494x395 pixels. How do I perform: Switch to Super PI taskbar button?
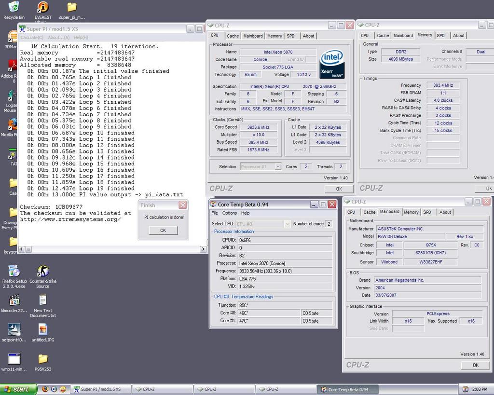tap(100, 389)
